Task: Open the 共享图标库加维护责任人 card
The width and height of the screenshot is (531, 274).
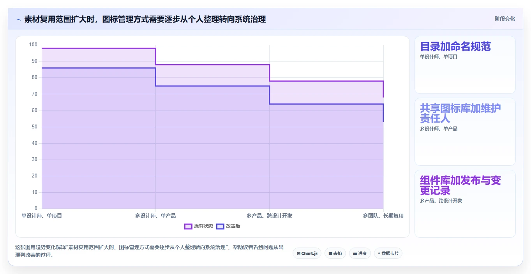Action: 465,132
